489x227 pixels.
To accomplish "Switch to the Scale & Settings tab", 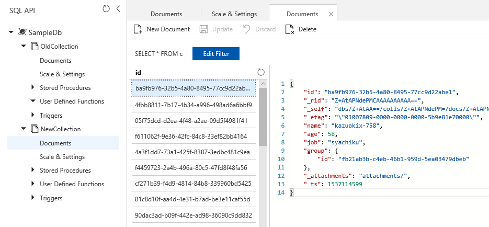I will tap(234, 14).
